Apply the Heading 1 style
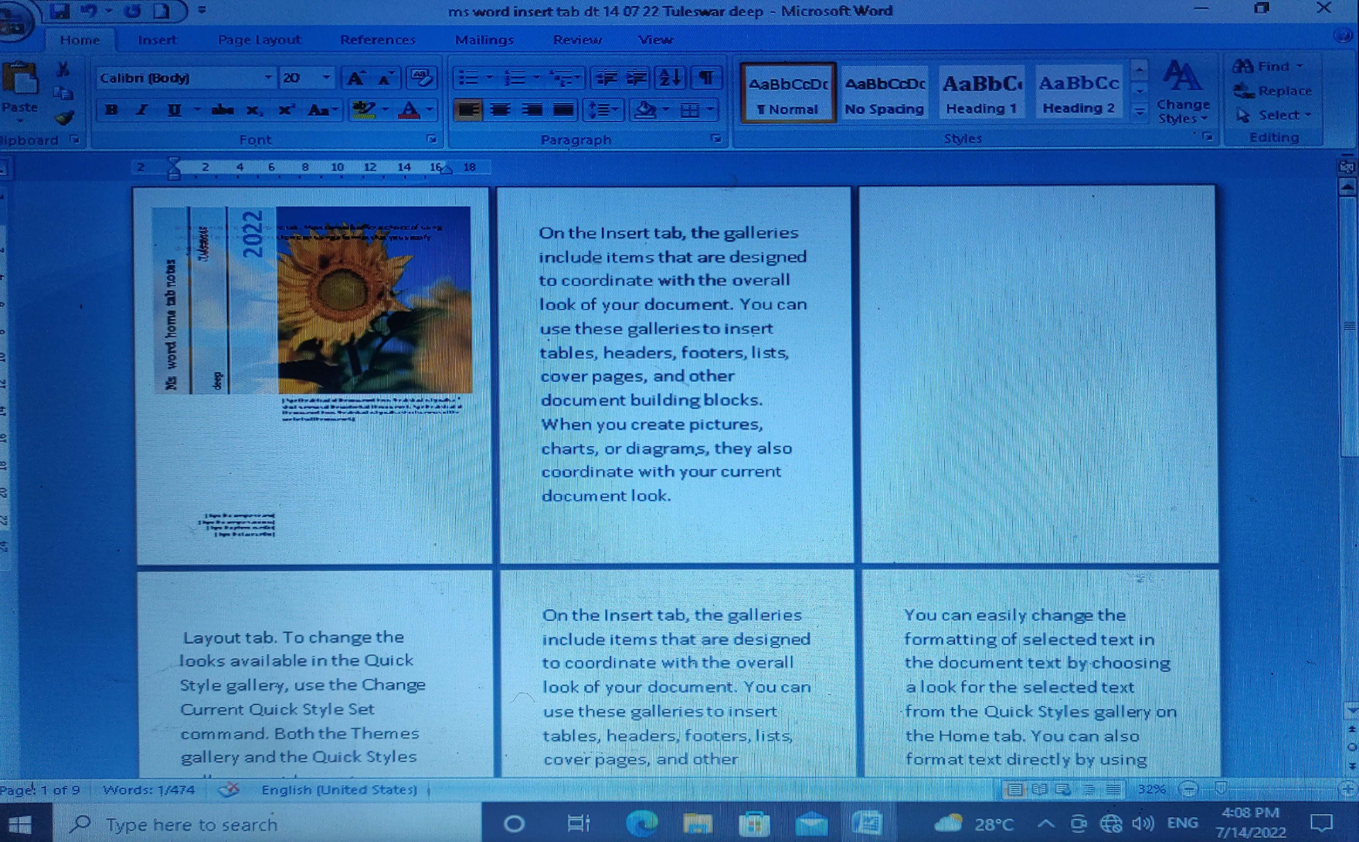This screenshot has width=1359, height=842. (x=981, y=93)
